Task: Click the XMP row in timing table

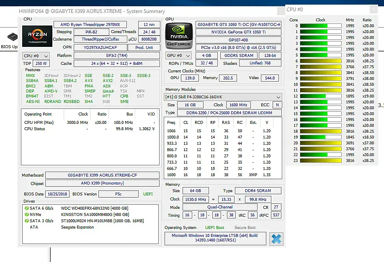Action: coord(223,175)
